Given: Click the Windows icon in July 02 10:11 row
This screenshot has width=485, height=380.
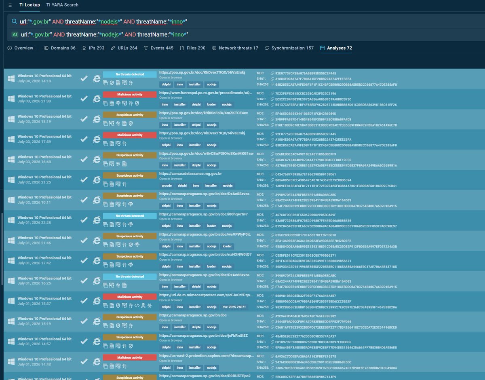Looking at the screenshot, I should click(x=11, y=200).
